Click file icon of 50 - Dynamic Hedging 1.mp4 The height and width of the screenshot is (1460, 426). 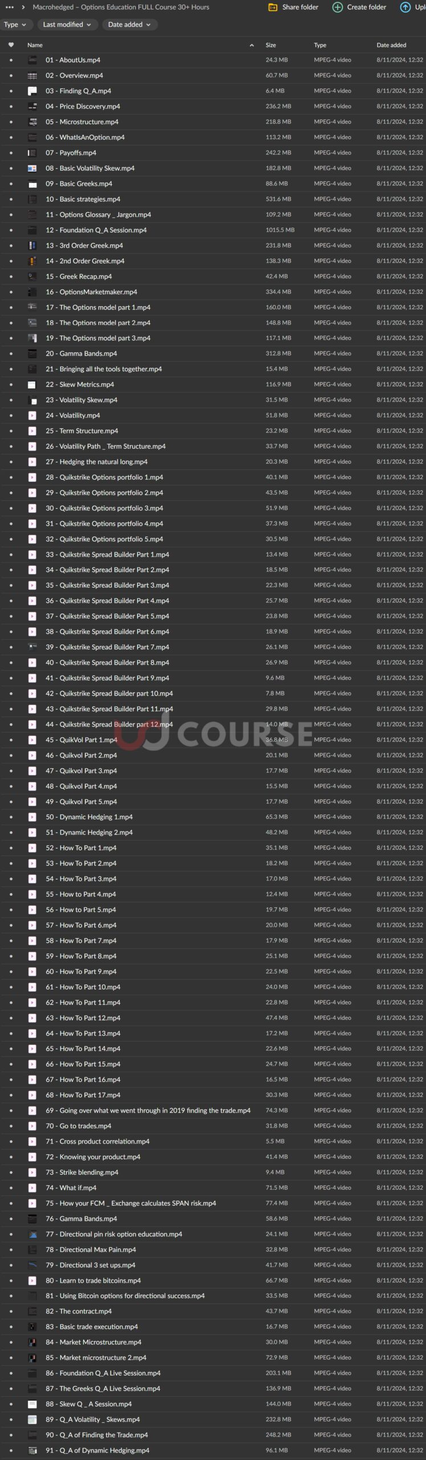click(x=32, y=817)
